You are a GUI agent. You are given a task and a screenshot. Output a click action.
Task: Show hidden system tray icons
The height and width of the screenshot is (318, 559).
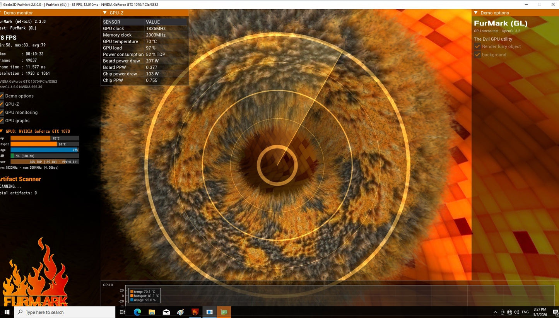click(495, 312)
